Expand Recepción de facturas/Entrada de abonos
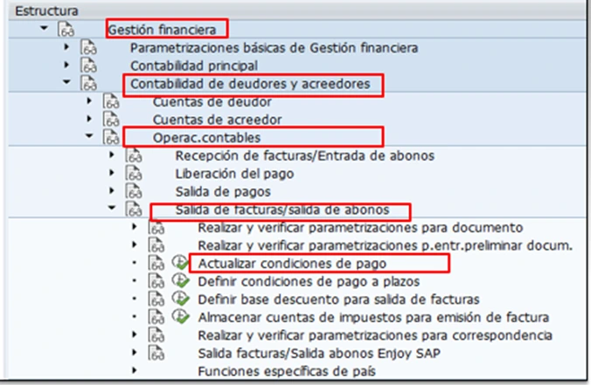The height and width of the screenshot is (385, 591). (112, 155)
